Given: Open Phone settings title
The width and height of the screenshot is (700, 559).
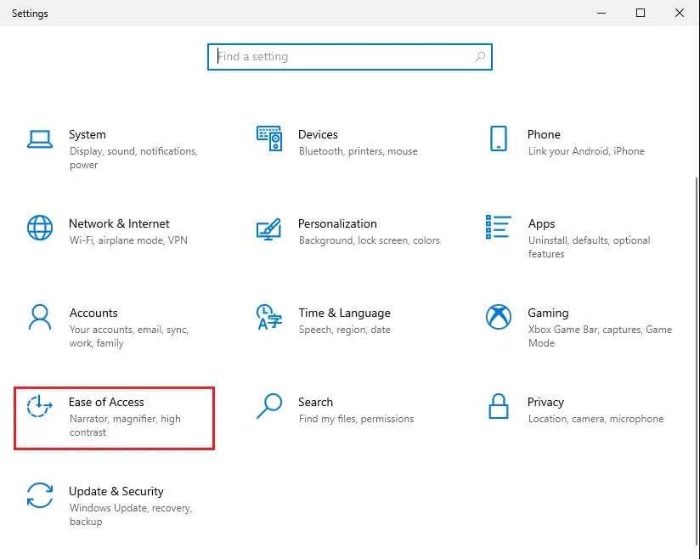Looking at the screenshot, I should [x=544, y=134].
